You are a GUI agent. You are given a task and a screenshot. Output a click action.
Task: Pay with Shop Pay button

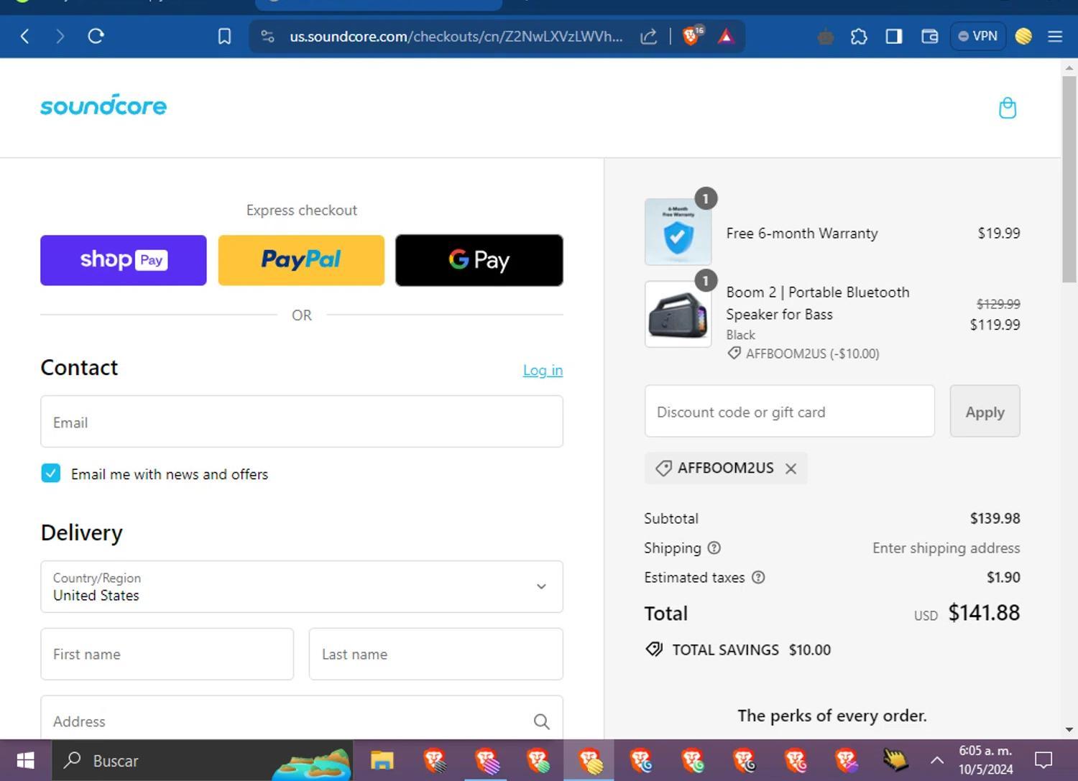[x=124, y=260]
